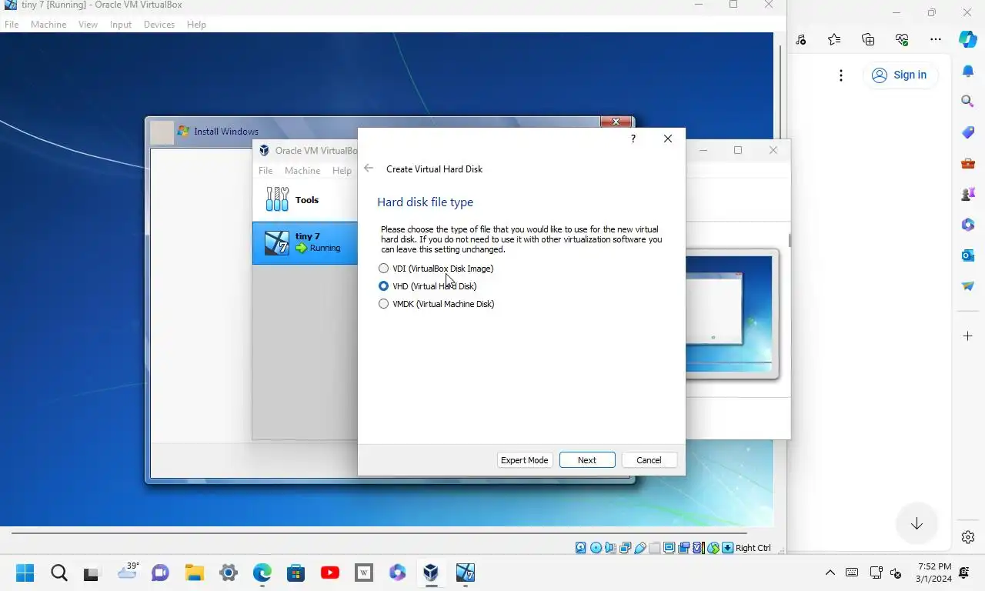Go back with the wizard back arrow

(x=369, y=169)
